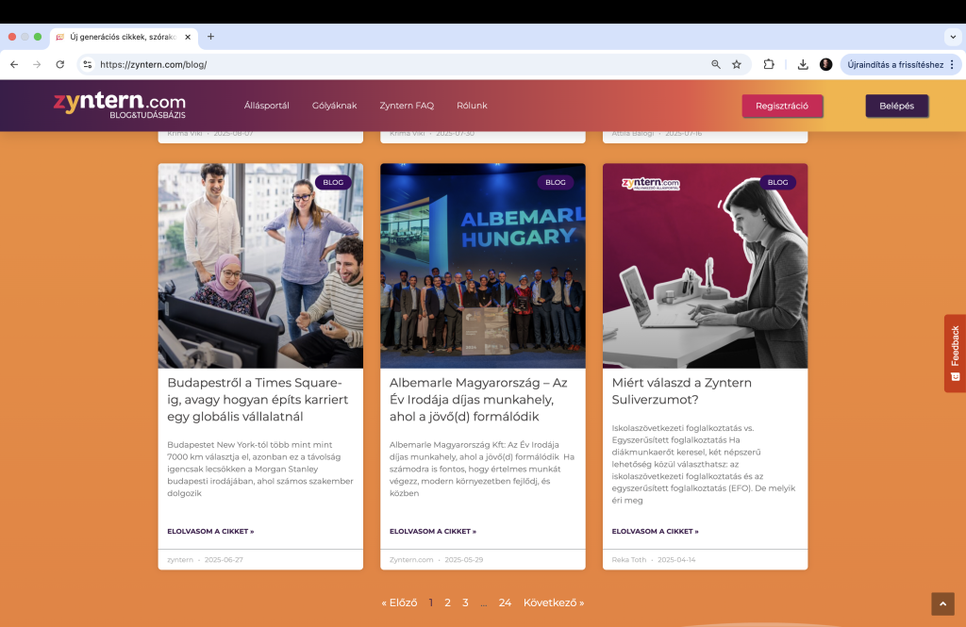Open a new browser tab
The image size is (966, 627).
pos(210,37)
